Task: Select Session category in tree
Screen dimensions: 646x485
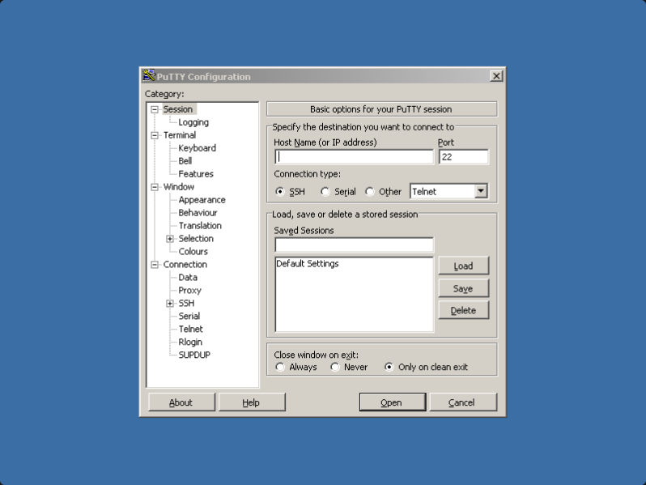Action: [178, 109]
